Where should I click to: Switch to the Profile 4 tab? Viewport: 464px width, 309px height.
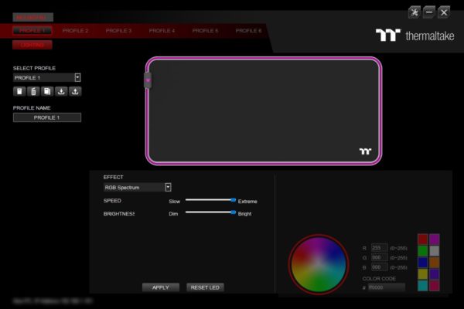(162, 31)
